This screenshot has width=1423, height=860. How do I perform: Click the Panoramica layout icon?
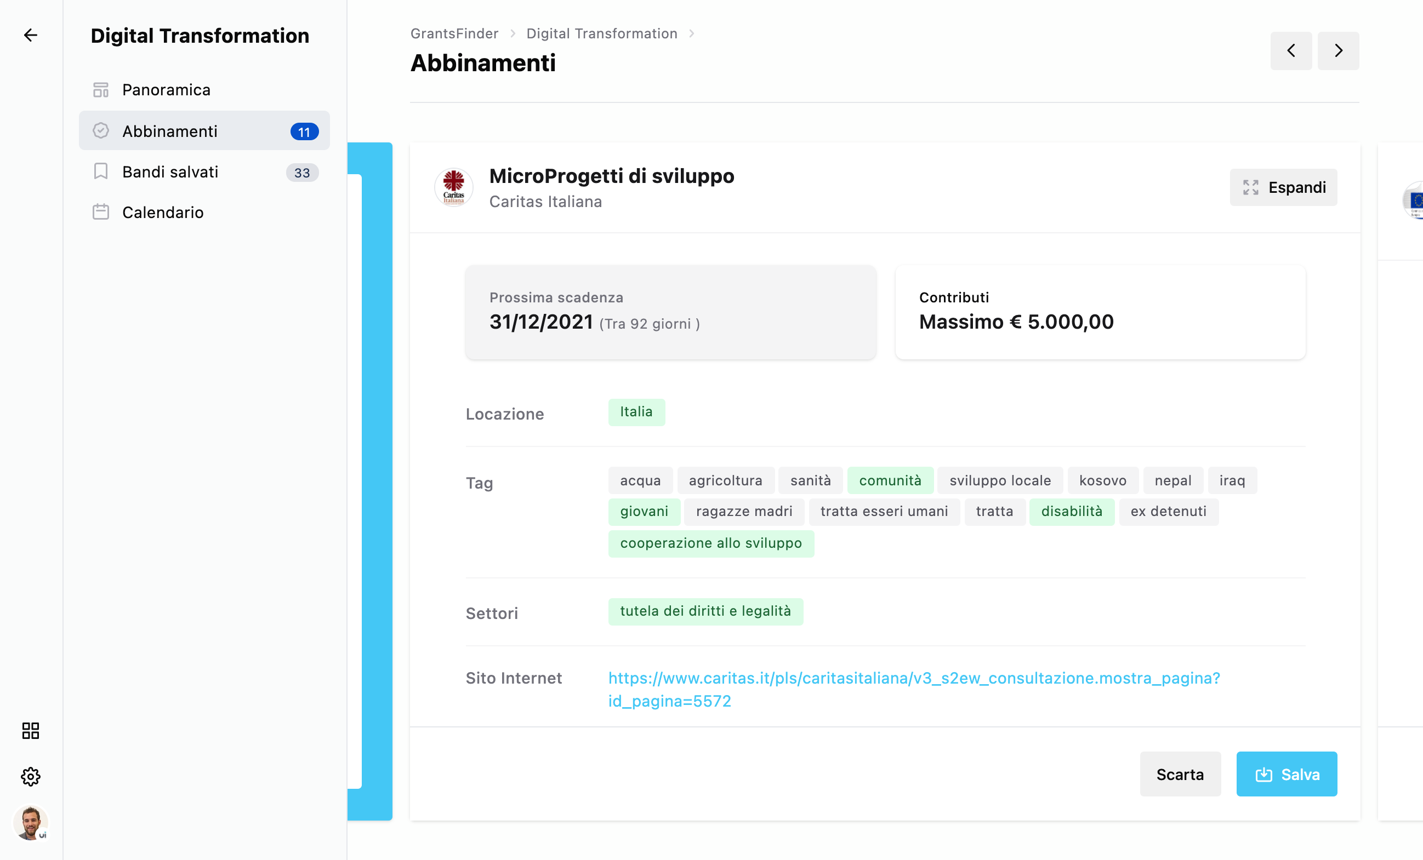point(100,90)
